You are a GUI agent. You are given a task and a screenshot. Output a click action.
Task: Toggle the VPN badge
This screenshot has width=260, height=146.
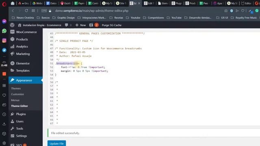coord(44,11)
